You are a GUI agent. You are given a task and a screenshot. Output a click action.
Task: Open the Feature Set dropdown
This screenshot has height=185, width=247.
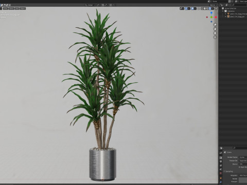243,161
